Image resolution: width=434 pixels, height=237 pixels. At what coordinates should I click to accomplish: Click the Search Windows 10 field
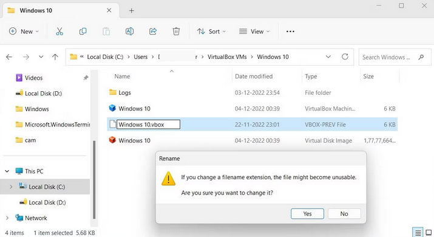[x=395, y=57]
